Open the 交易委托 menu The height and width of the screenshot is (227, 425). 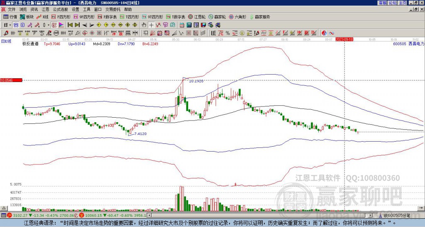(113, 10)
